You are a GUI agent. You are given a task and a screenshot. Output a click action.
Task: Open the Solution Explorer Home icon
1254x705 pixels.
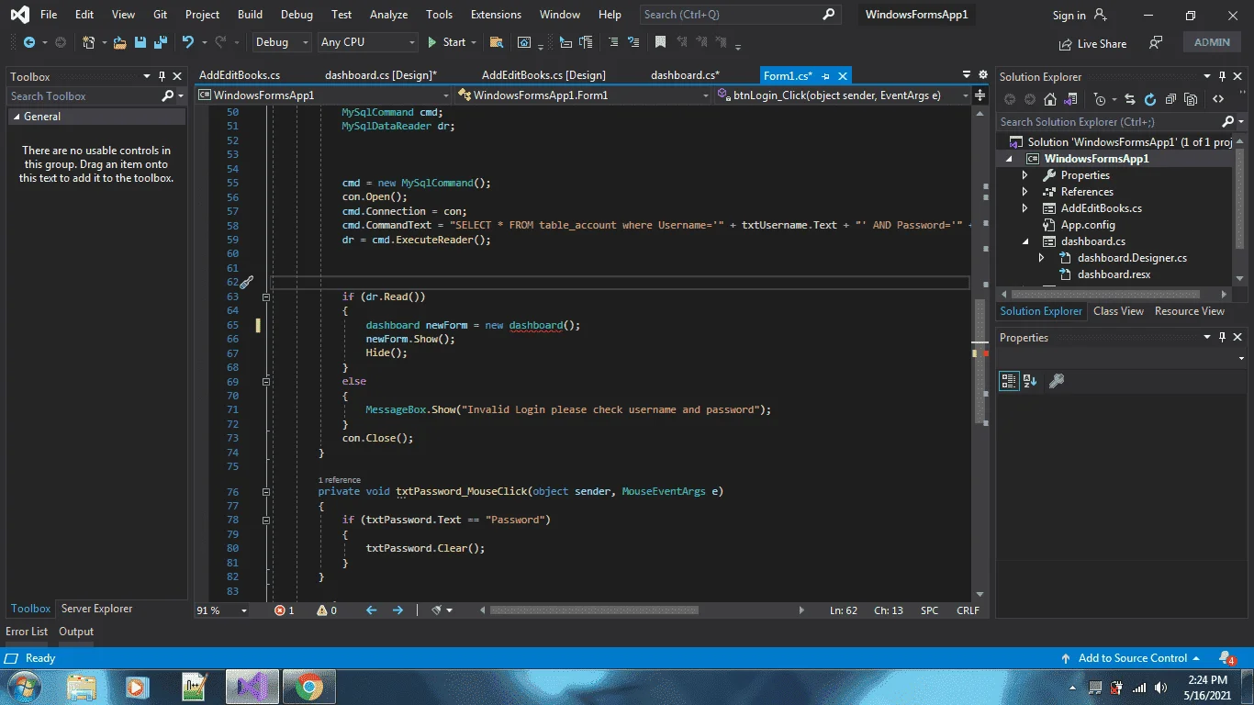(x=1050, y=99)
